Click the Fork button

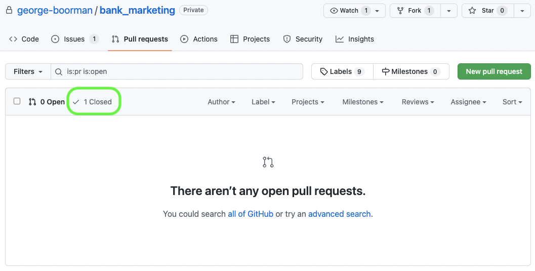click(x=415, y=11)
